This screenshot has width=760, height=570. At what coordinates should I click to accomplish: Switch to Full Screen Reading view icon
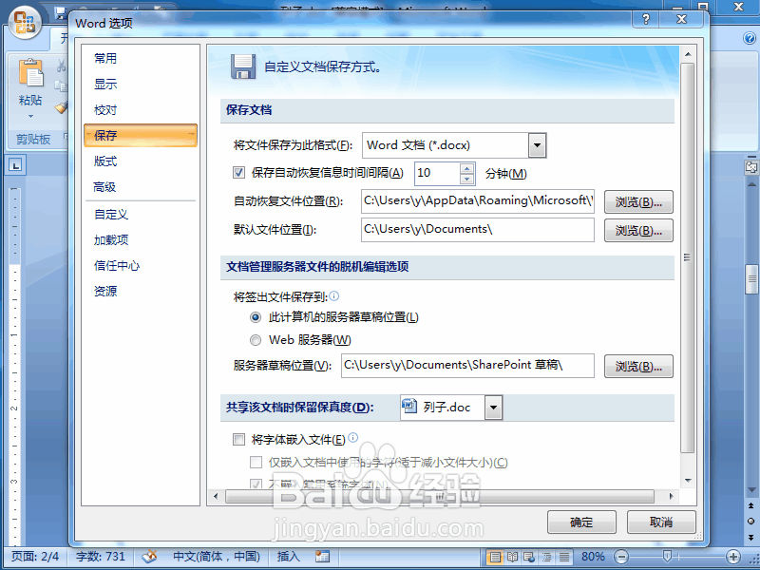tap(512, 557)
